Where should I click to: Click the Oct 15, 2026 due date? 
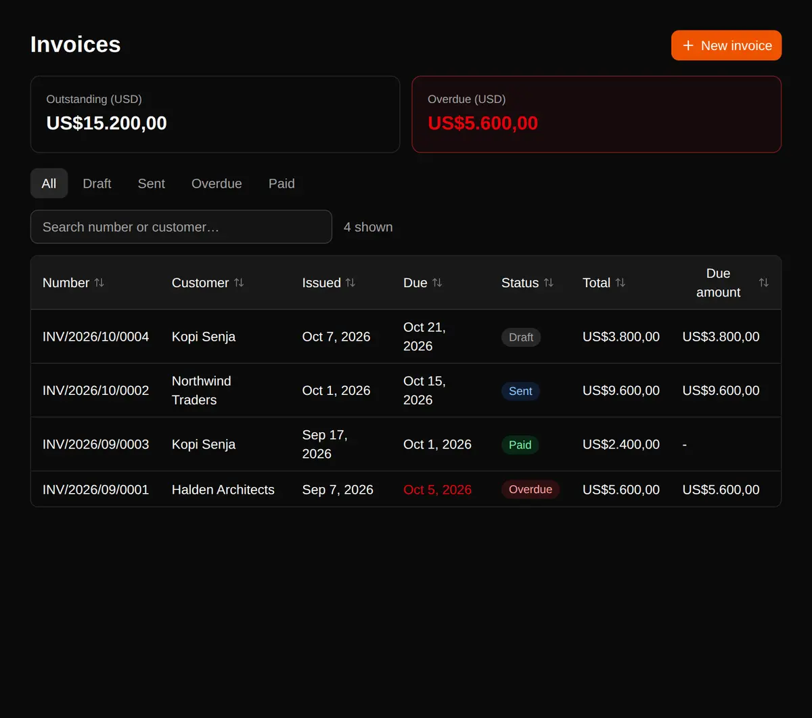tap(424, 390)
